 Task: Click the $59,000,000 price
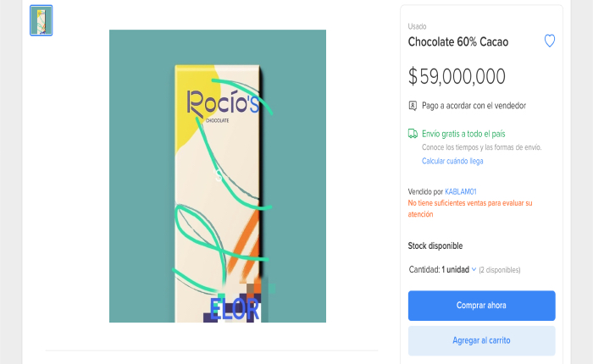pos(457,76)
